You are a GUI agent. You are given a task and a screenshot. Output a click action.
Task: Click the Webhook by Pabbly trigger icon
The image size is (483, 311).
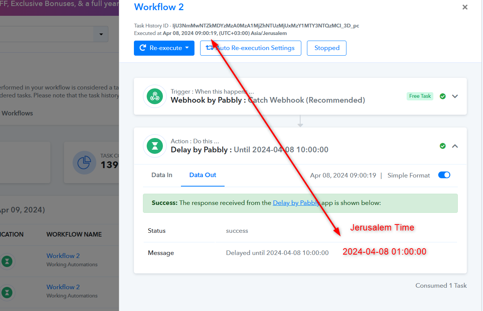(155, 96)
